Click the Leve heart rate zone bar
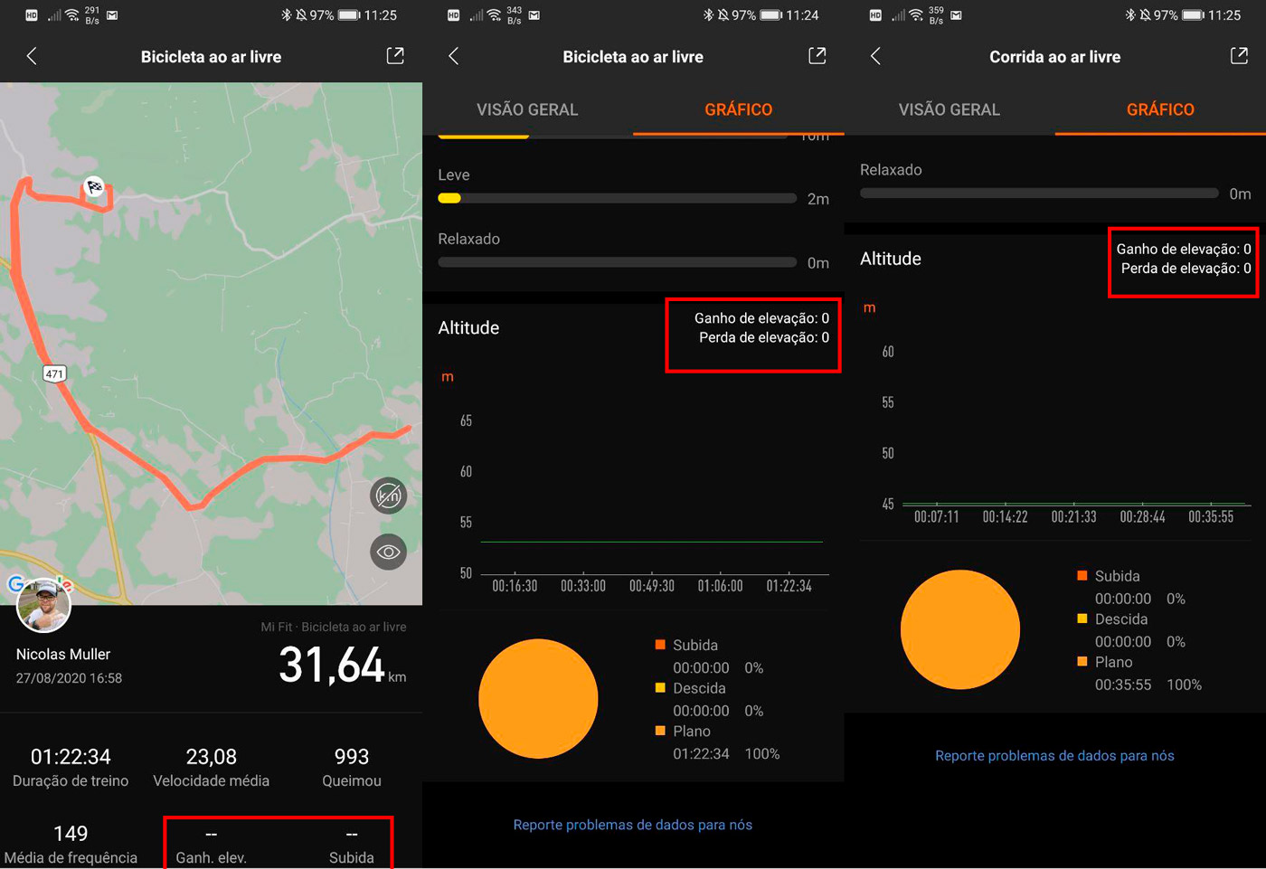 coord(617,198)
